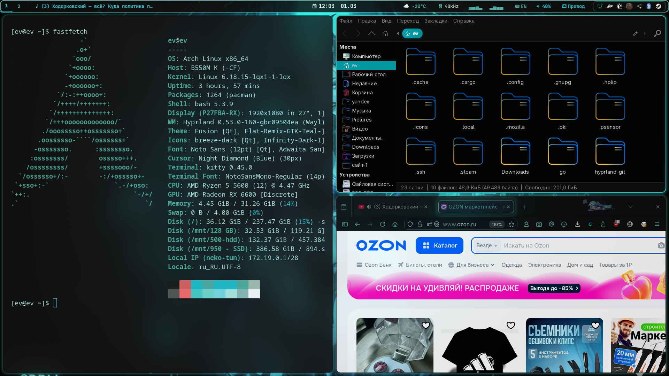Screen dimensions: 669x376
Task: Open the Закладки menu in file manager
Action: (x=436, y=21)
